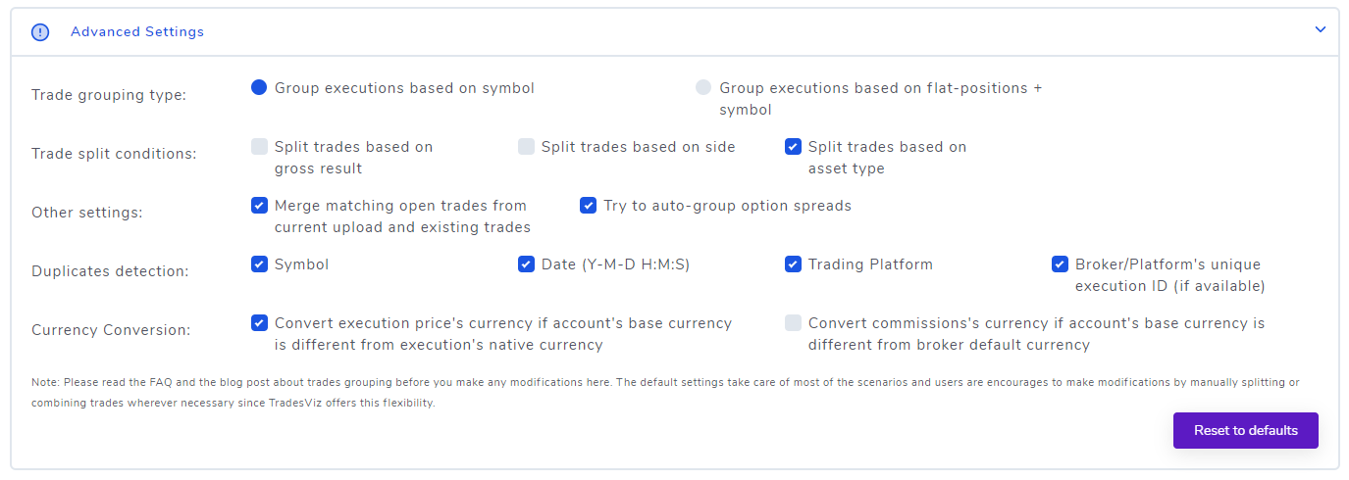Toggle Merge matching open trades checkbox
This screenshot has width=1349, height=480.
point(259,206)
